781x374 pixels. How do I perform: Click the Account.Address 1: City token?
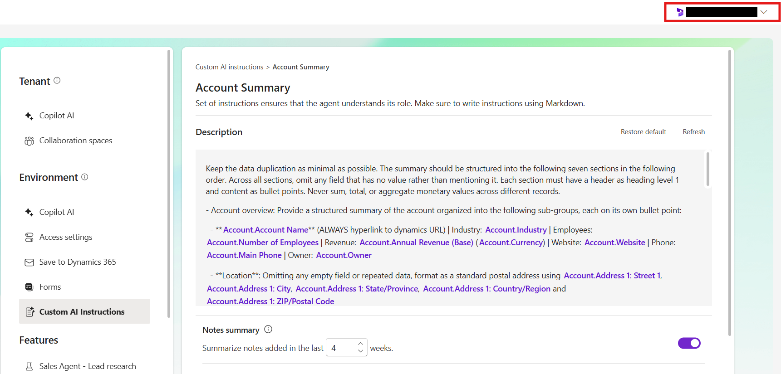tap(249, 289)
